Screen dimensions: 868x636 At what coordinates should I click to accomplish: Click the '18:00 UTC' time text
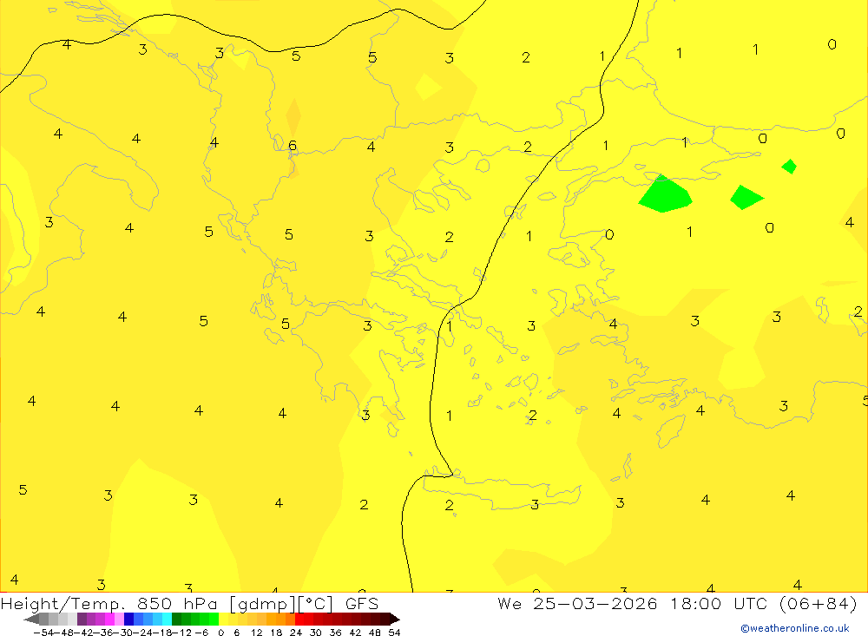tap(719, 603)
